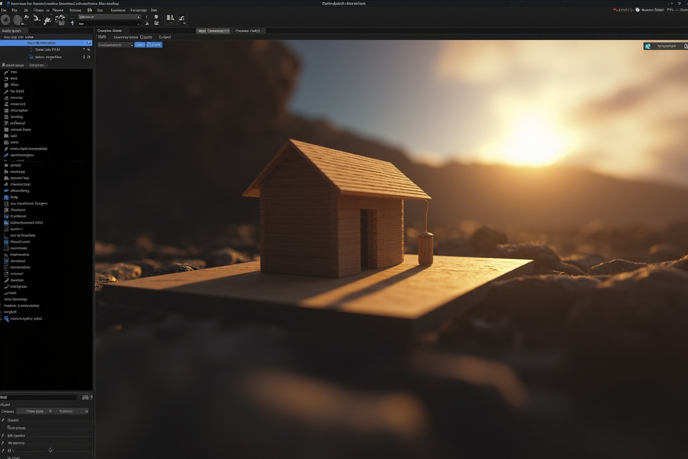The height and width of the screenshot is (459, 688).
Task: Open the dropdown beside the two blue buttons
Action: 115,45
